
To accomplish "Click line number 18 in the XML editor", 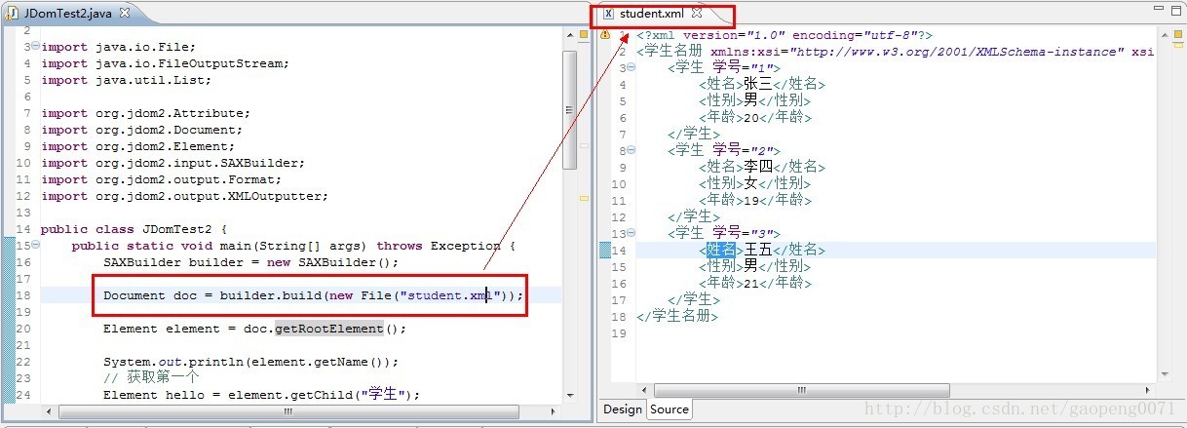I will click(x=619, y=317).
